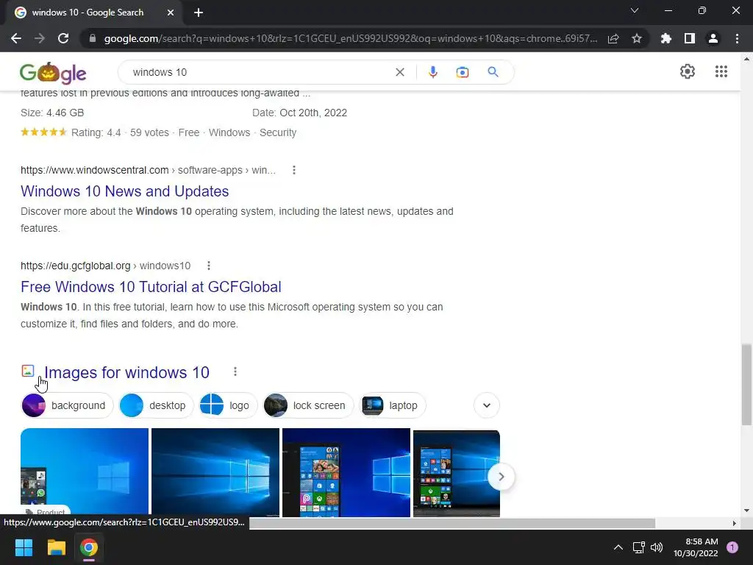Clear the search box text

tap(399, 72)
